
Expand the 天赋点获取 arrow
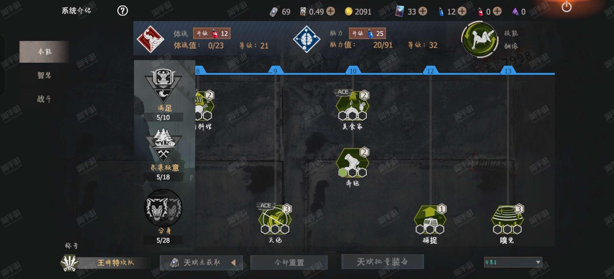pyautogui.click(x=233, y=262)
